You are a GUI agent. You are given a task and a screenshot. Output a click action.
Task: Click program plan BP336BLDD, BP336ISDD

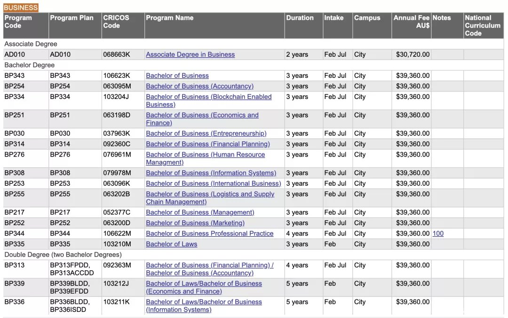click(70, 306)
